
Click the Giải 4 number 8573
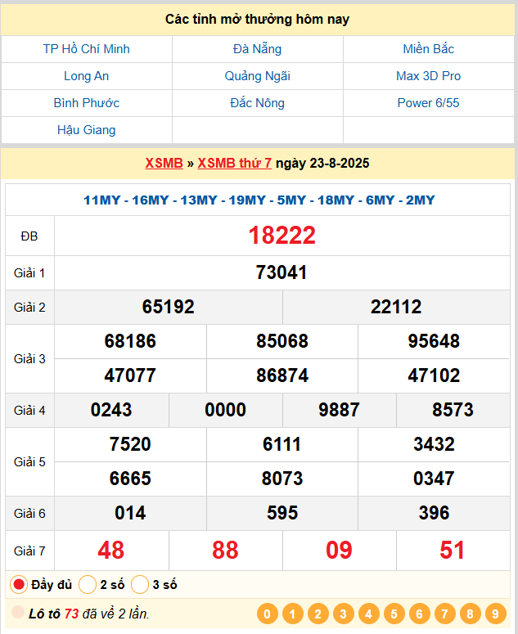(453, 410)
